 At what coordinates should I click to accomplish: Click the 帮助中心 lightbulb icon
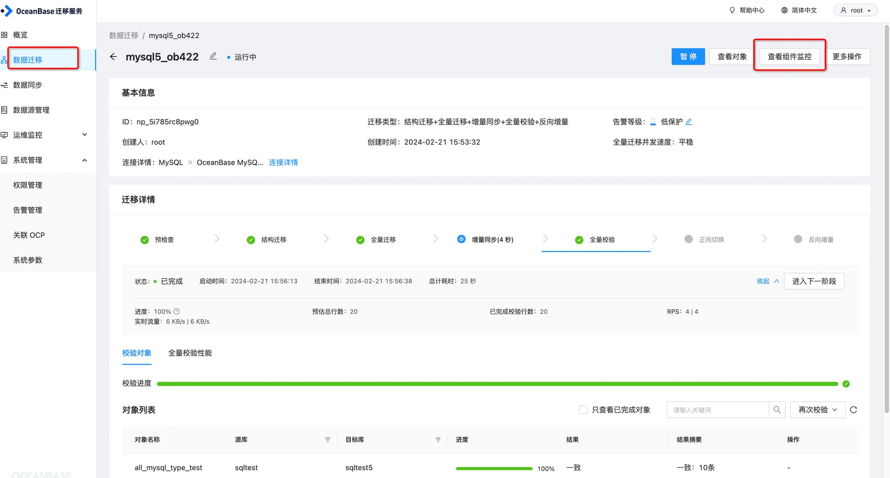coord(732,10)
